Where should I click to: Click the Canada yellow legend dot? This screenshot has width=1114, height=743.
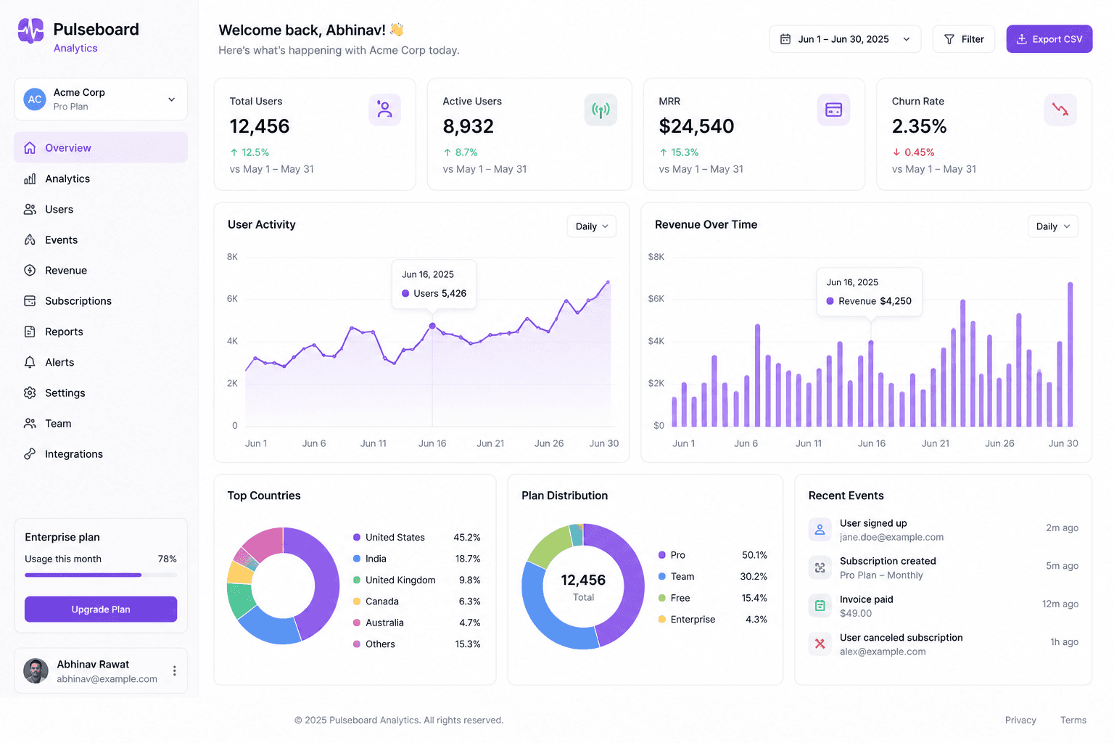(357, 602)
